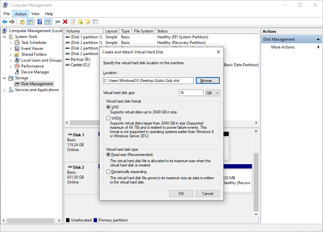This screenshot has width=323, height=232.
Task: Toggle Show/Hide Console Tree toolbar icon
Action: click(x=30, y=22)
